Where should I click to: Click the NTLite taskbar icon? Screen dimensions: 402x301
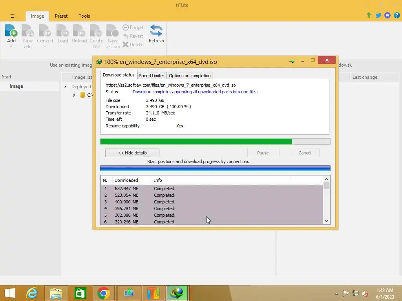point(153,293)
